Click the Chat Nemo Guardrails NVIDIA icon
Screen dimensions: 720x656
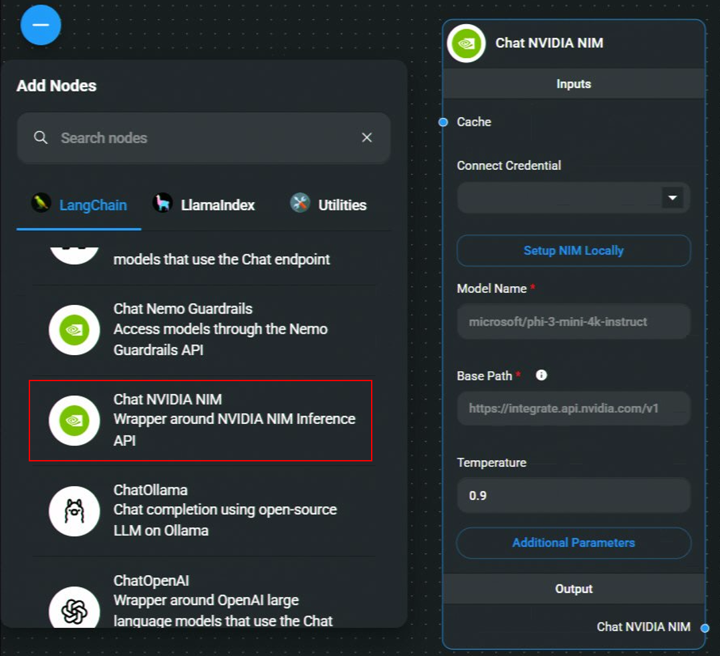coord(74,330)
